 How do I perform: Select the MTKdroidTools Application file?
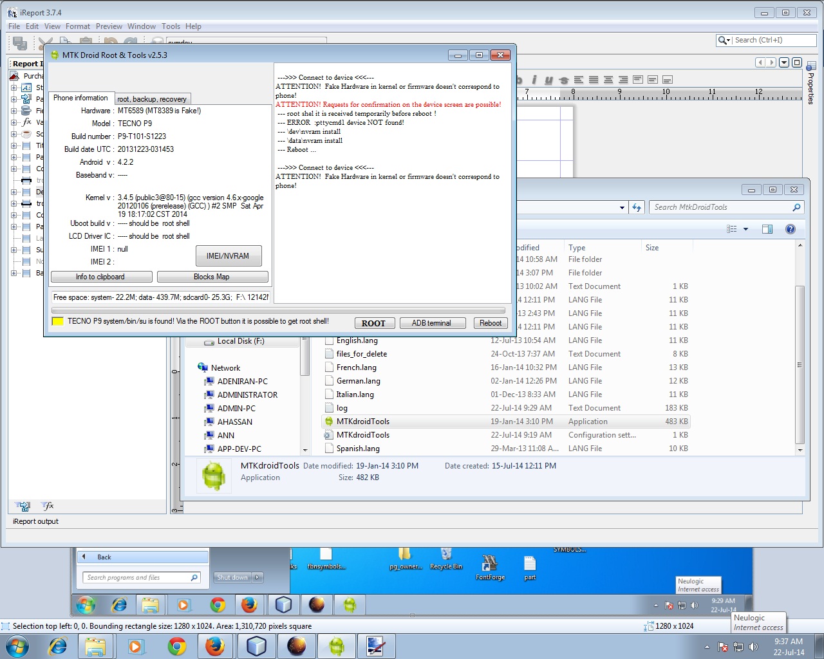tap(505, 422)
